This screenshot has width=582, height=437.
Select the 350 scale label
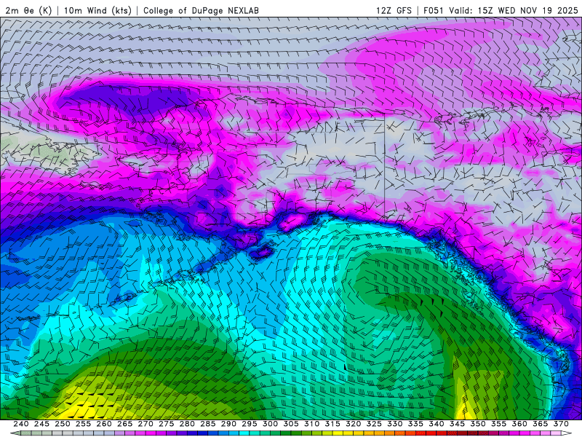pyautogui.click(x=478, y=424)
